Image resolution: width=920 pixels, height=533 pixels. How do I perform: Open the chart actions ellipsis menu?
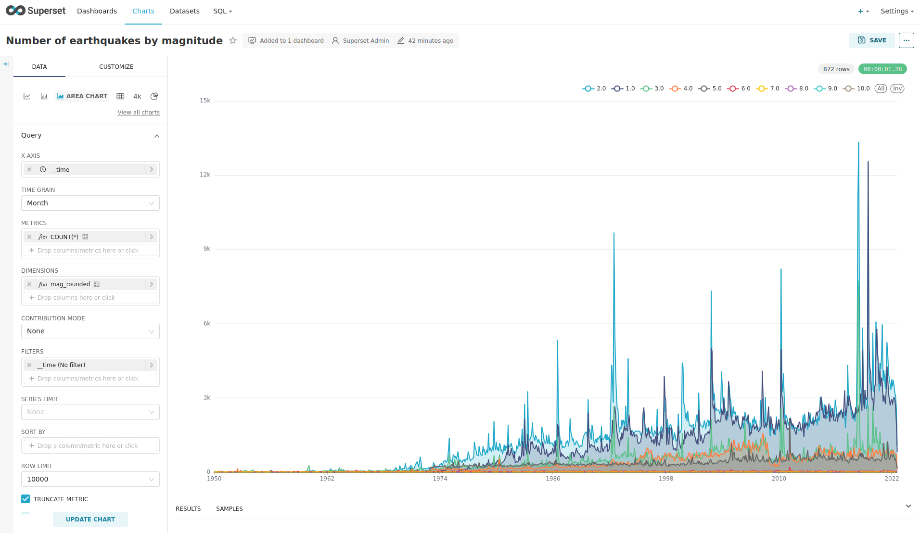906,40
